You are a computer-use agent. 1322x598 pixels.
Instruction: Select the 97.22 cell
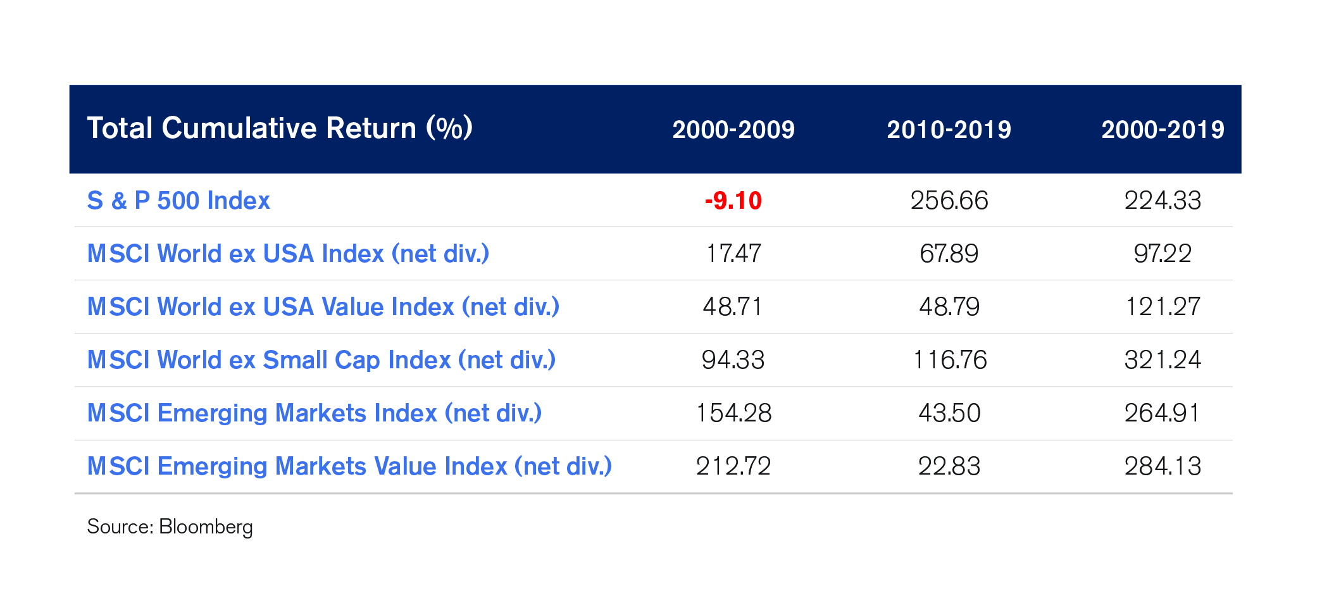(1163, 254)
